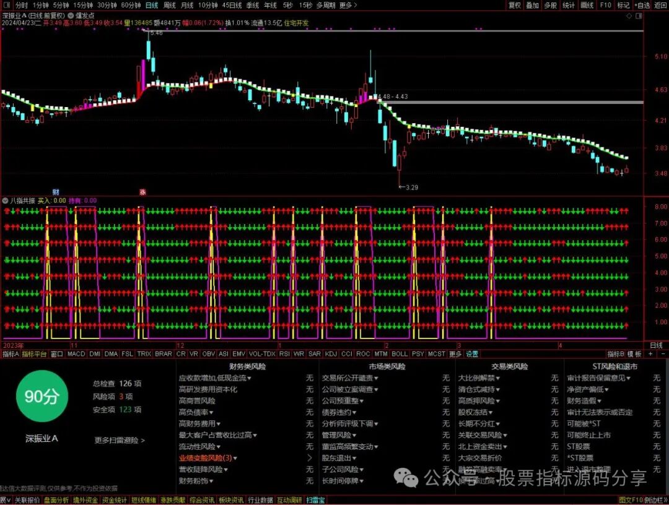Image resolution: width=669 pixels, height=505 pixels.
Task: Select the MACD indicator tab
Action: pos(76,354)
